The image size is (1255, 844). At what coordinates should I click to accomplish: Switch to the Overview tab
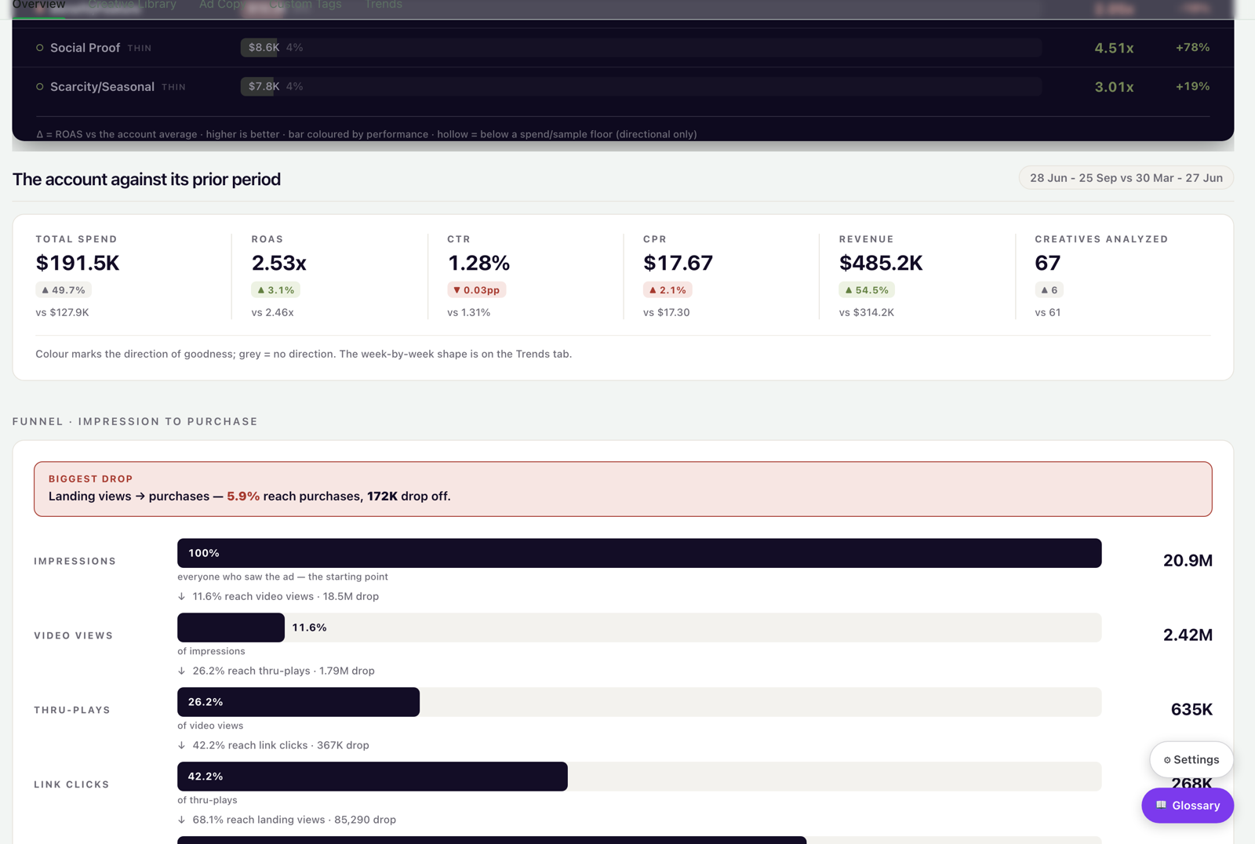tap(38, 5)
